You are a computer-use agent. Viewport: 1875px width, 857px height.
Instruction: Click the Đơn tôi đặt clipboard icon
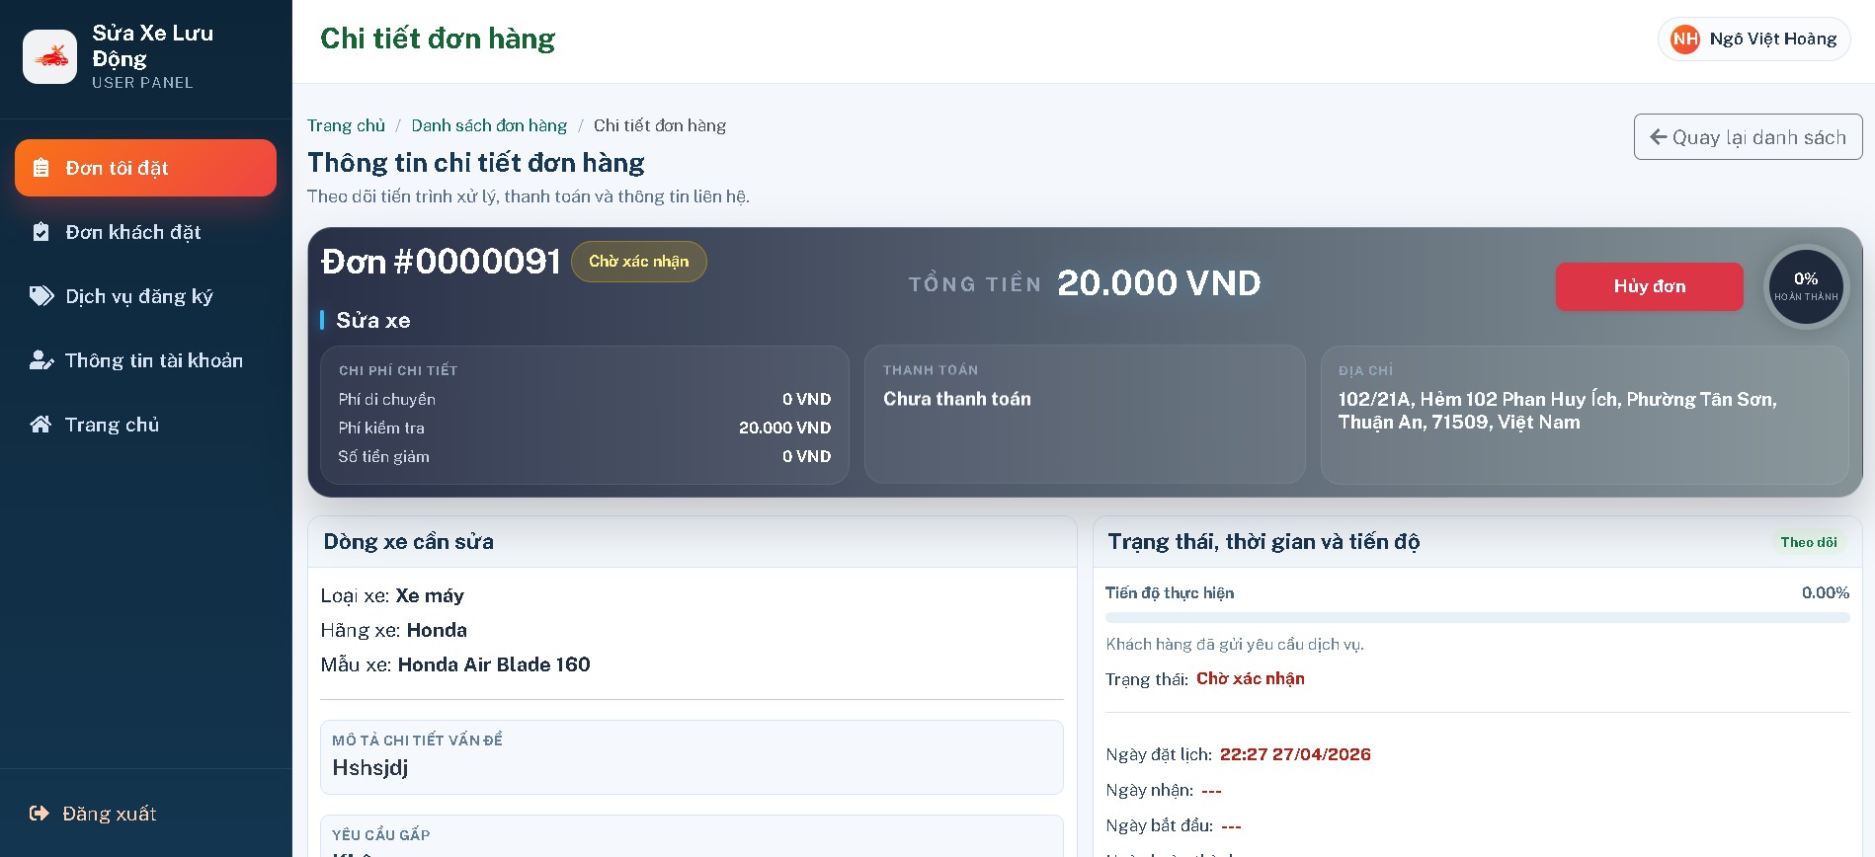(x=41, y=168)
